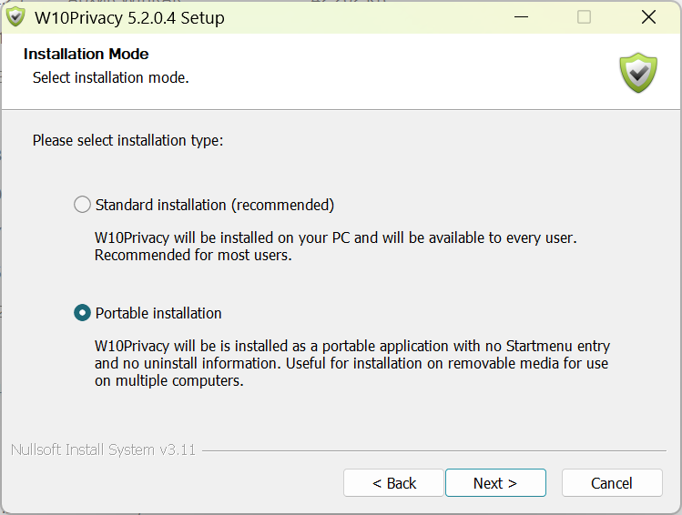Click the 'Nullsoft Install System v3.11' branding text
Viewport: 682px width, 515px height.
coord(104,449)
